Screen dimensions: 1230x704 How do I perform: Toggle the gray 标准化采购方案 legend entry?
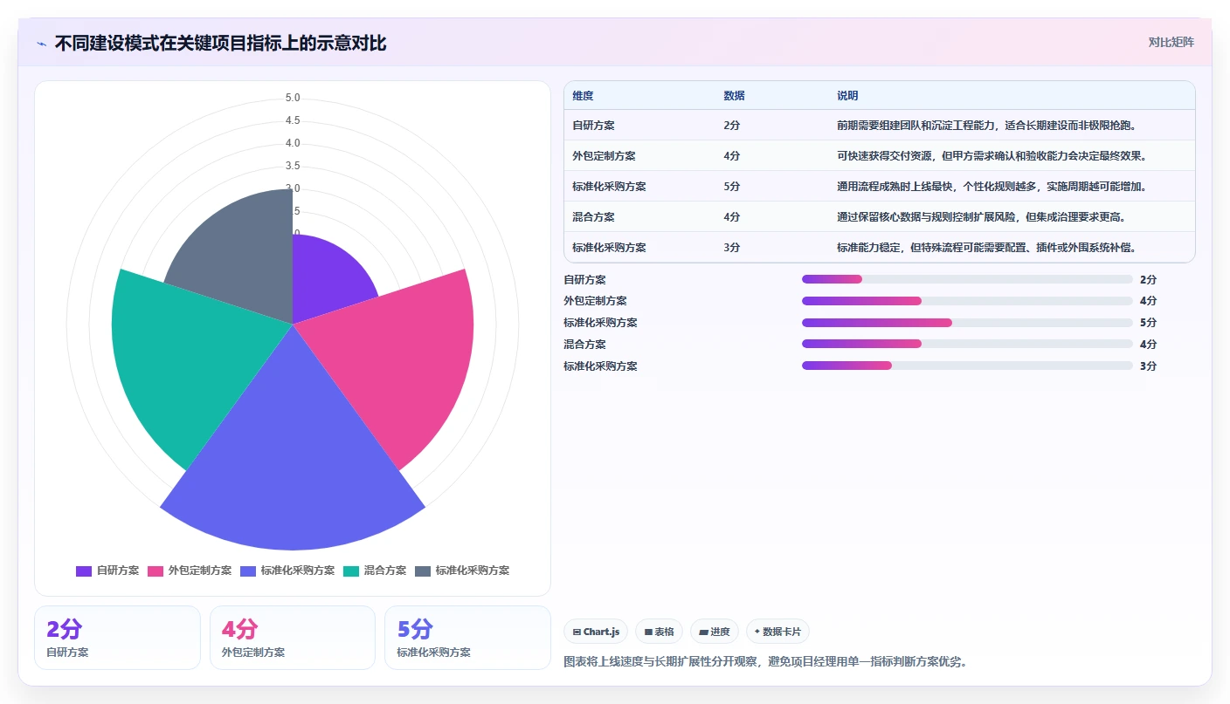pos(462,571)
